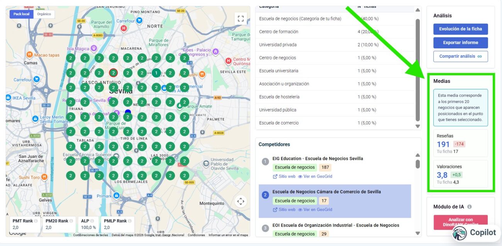Switch map to Orgánico results
502x246 pixels.
44,14
